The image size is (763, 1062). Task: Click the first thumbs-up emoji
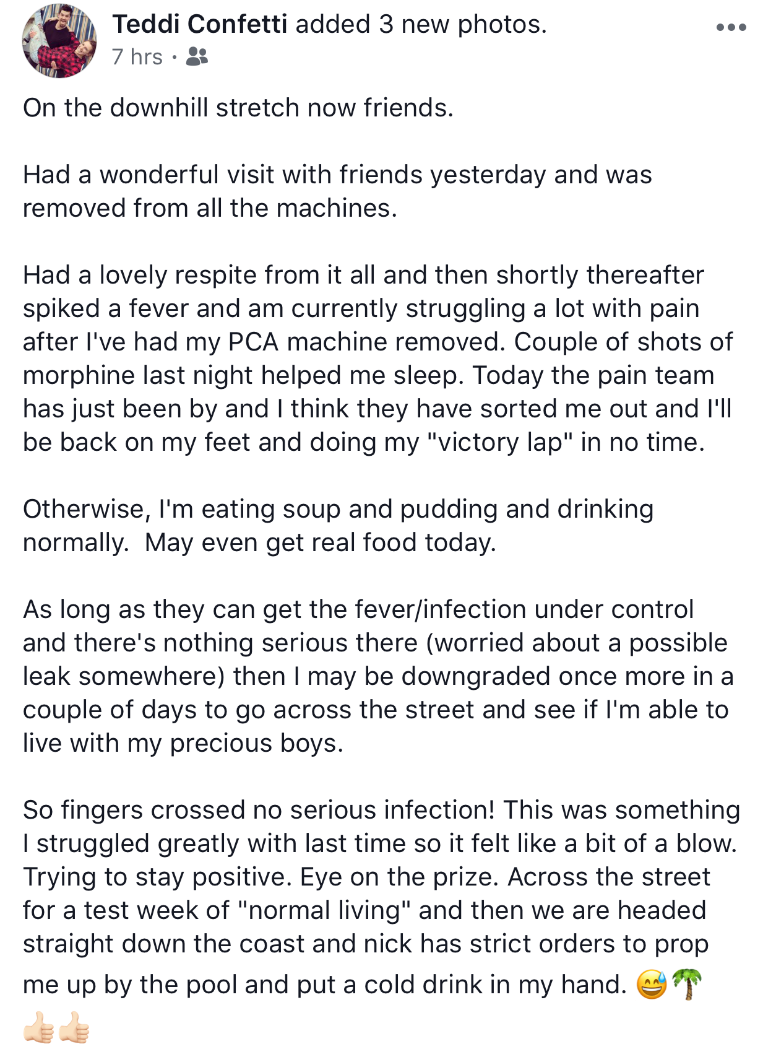point(38,1027)
